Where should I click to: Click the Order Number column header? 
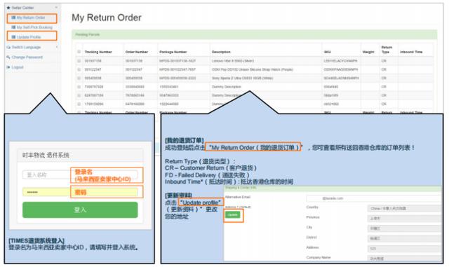click(x=137, y=52)
